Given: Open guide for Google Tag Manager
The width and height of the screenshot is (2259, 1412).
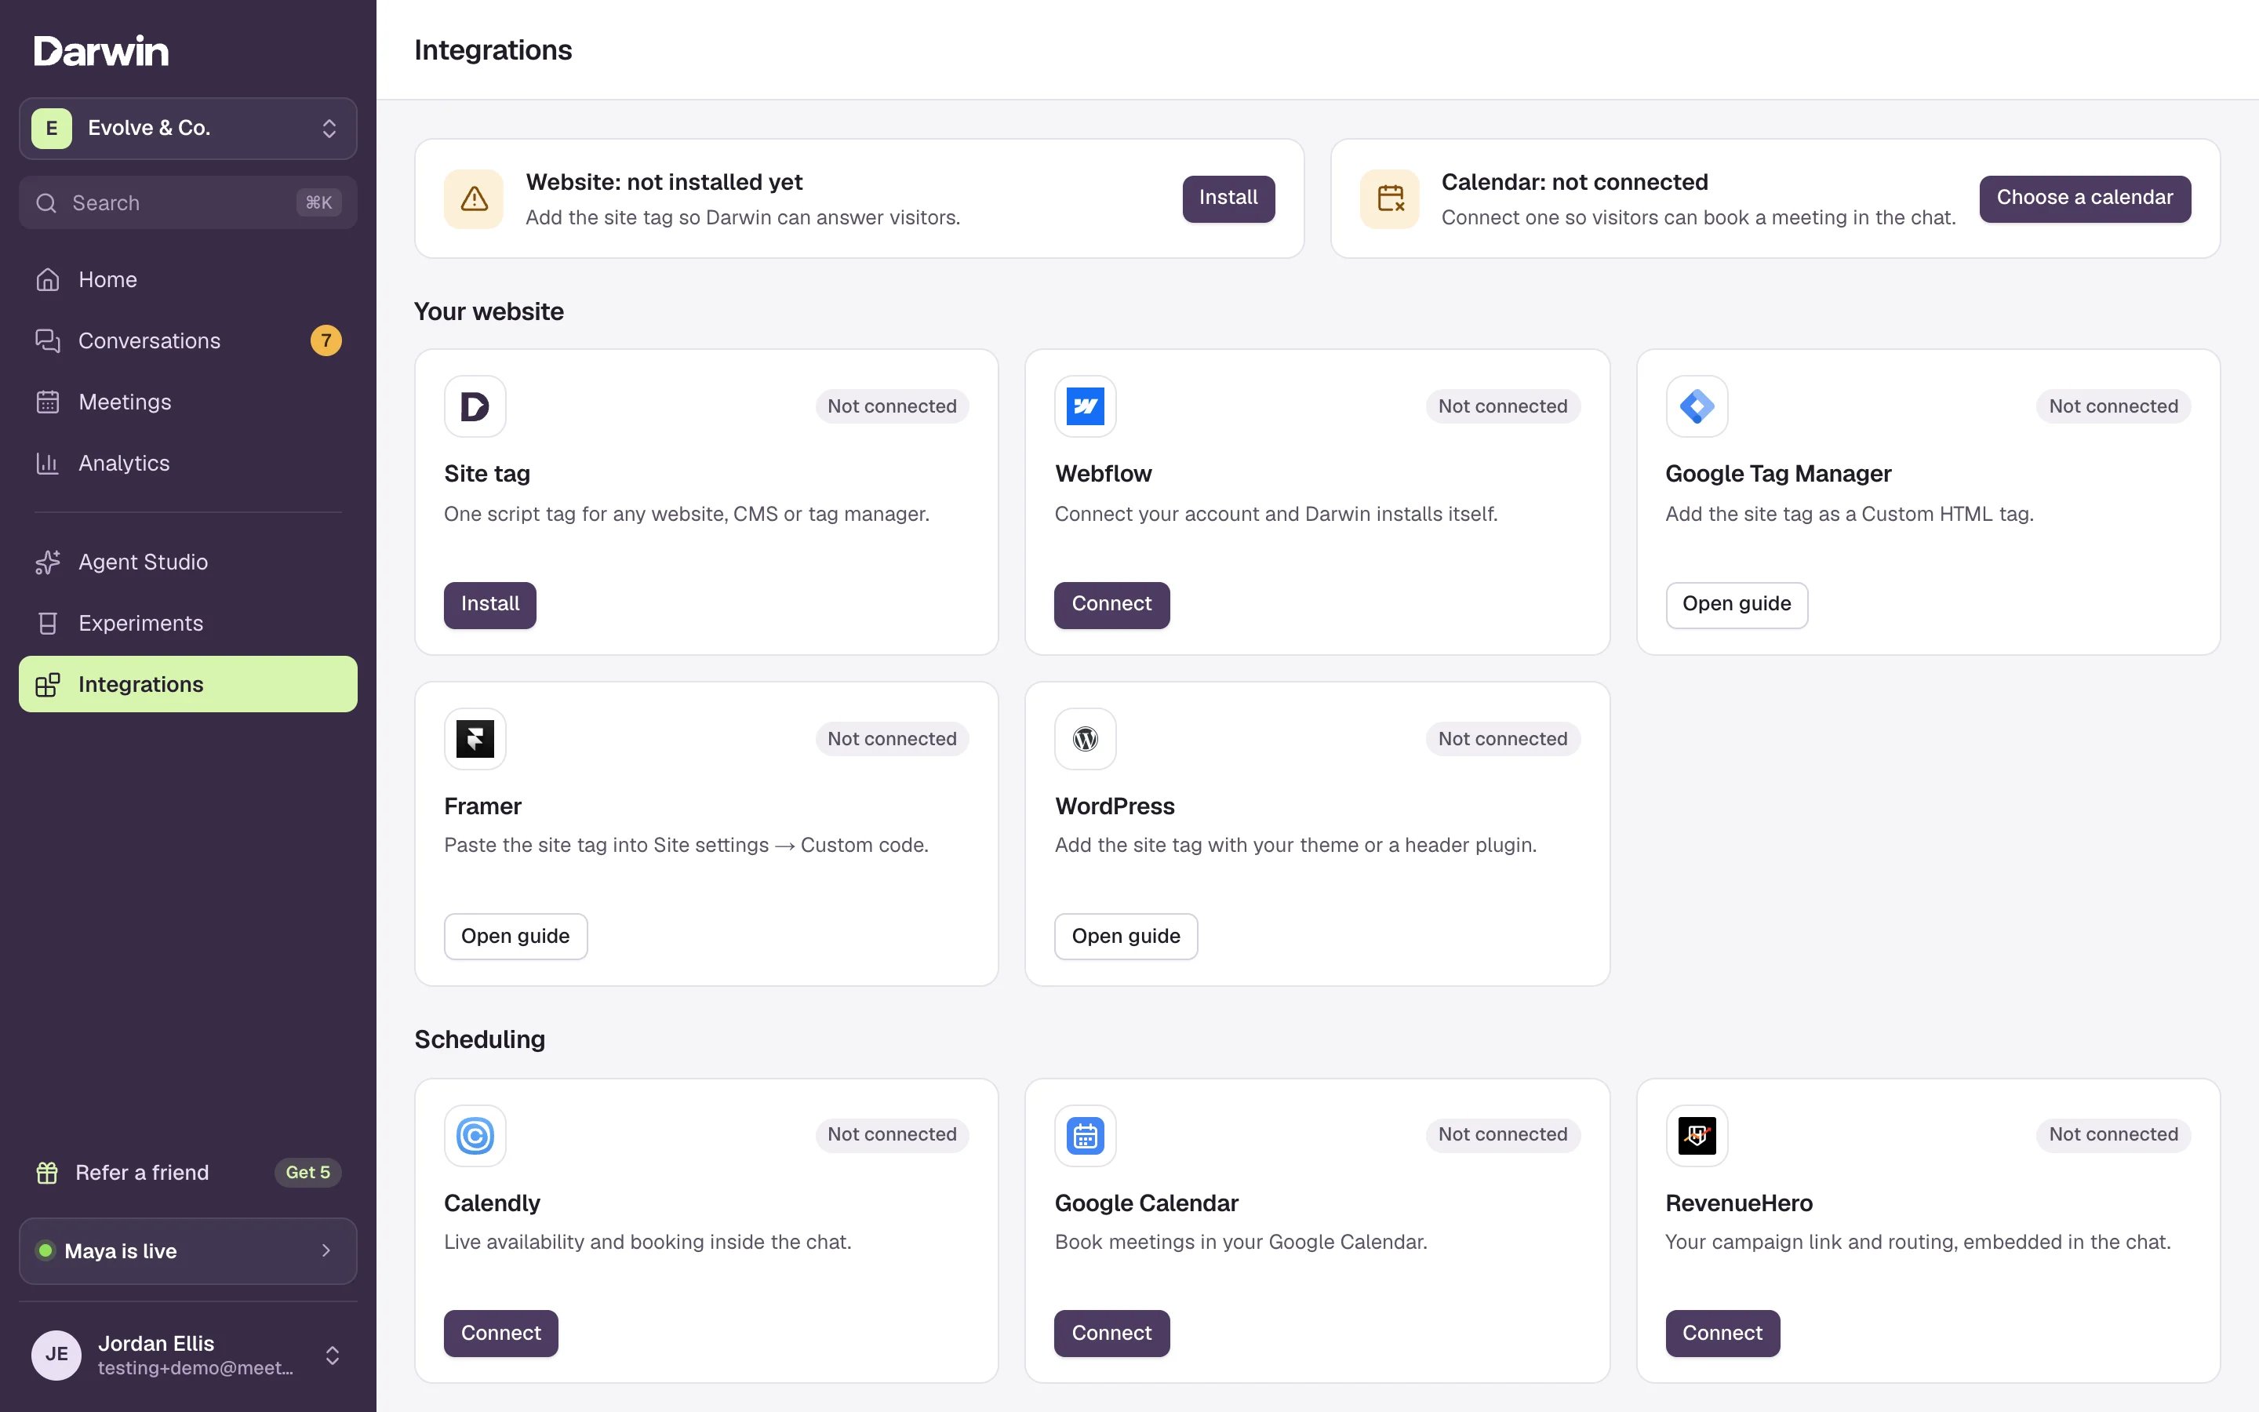Looking at the screenshot, I should pyautogui.click(x=1737, y=604).
